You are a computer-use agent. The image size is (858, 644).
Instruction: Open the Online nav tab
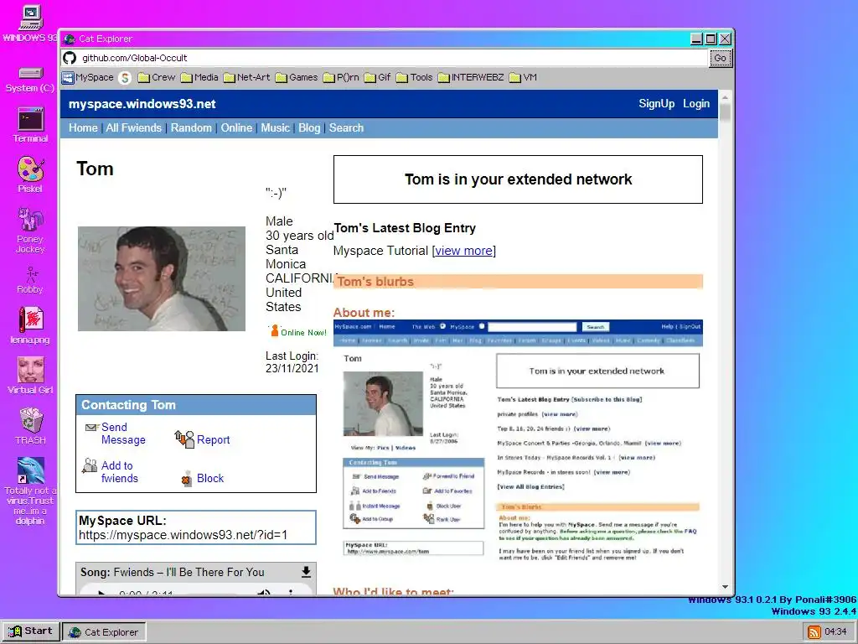(x=236, y=127)
